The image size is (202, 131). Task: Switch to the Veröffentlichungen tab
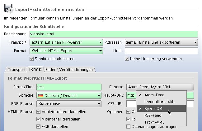[x=76, y=69]
